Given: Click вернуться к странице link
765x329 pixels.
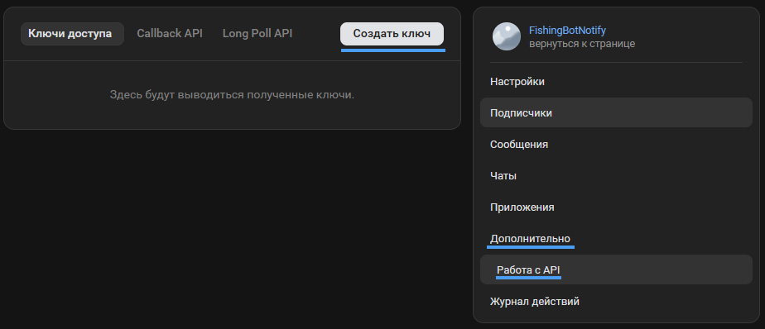Looking at the screenshot, I should pos(582,44).
